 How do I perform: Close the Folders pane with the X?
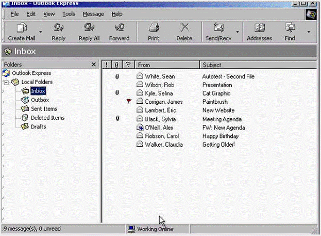pos(93,65)
